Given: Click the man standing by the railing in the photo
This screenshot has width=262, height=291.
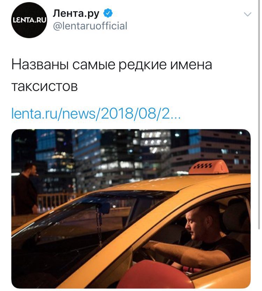Looking at the screenshot, I should point(26,189).
